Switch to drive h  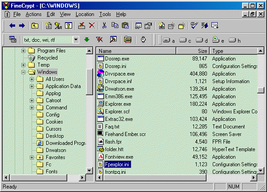click(235, 40)
